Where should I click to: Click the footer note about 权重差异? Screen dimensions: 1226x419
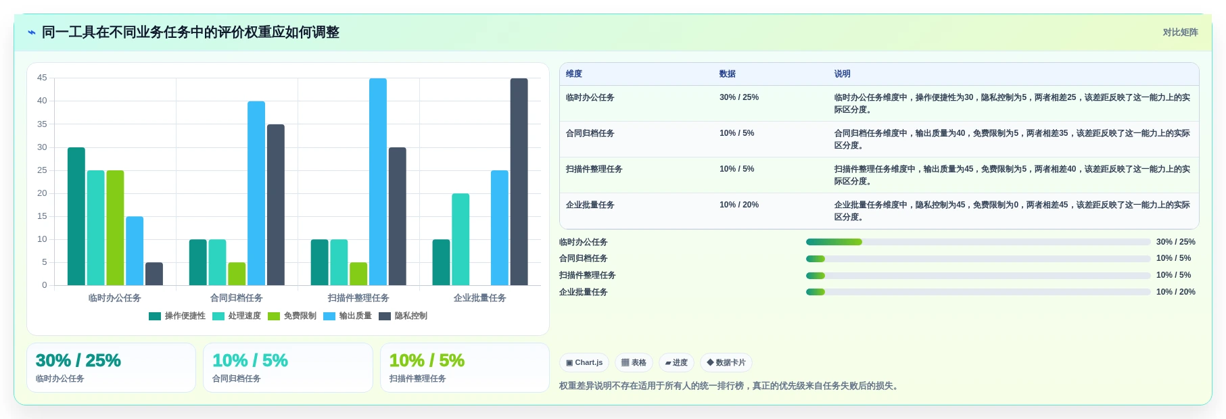point(730,386)
